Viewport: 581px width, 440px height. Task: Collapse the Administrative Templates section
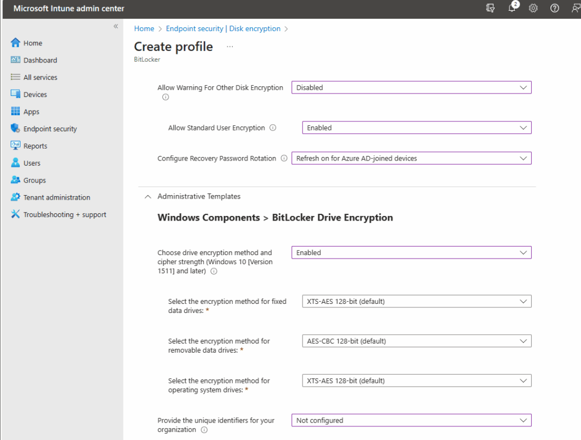[148, 196]
